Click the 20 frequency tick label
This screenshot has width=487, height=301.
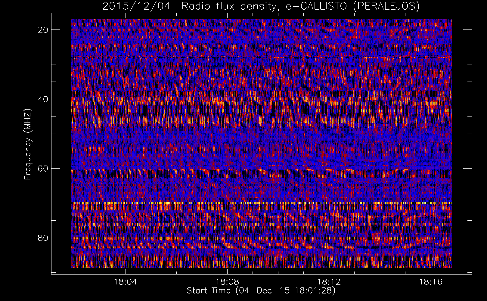43,30
